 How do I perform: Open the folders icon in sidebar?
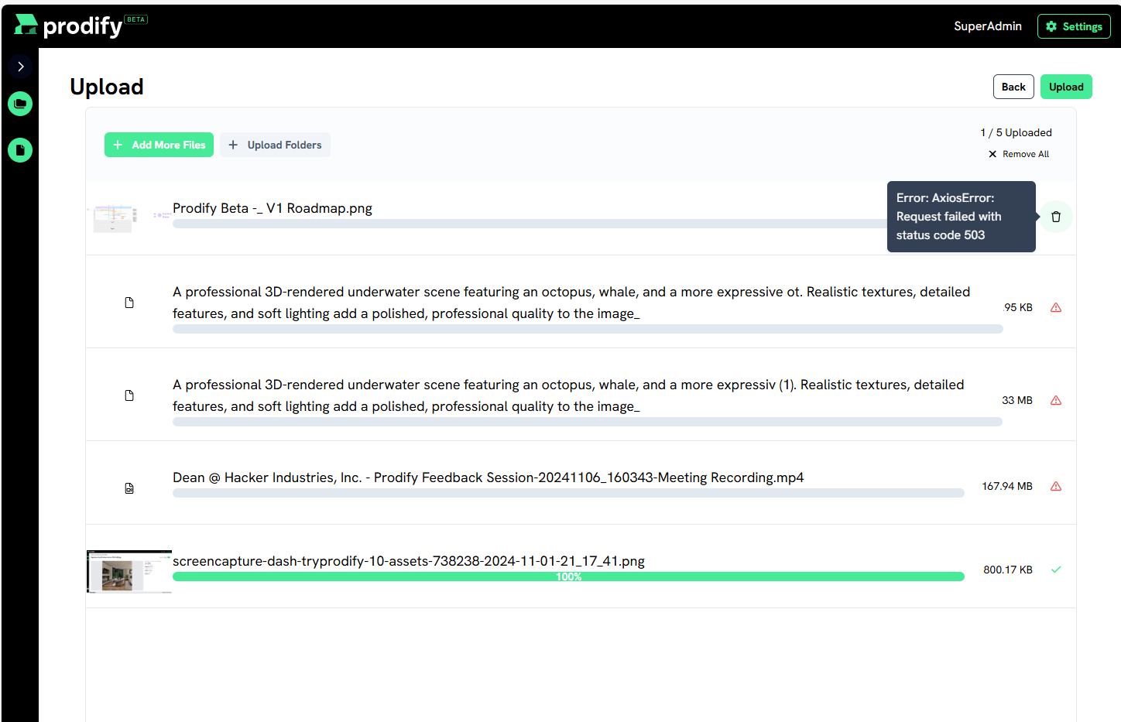tap(20, 104)
